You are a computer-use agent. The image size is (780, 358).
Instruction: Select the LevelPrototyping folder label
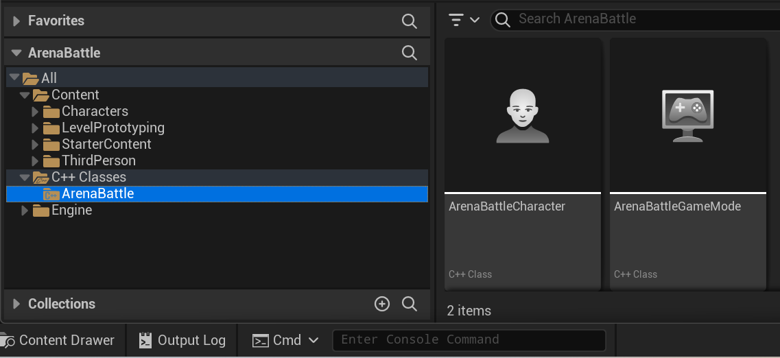(113, 128)
